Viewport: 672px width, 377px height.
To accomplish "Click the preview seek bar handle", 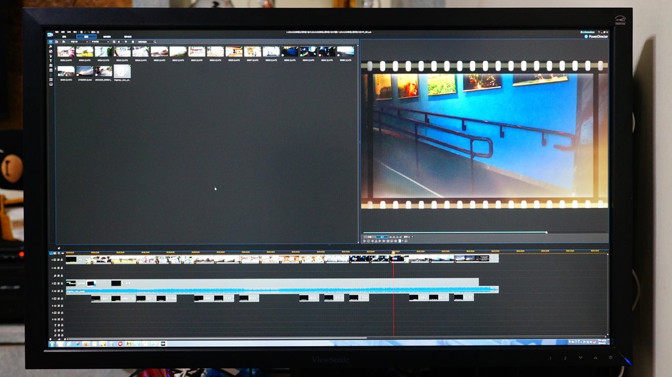I will tap(547, 232).
